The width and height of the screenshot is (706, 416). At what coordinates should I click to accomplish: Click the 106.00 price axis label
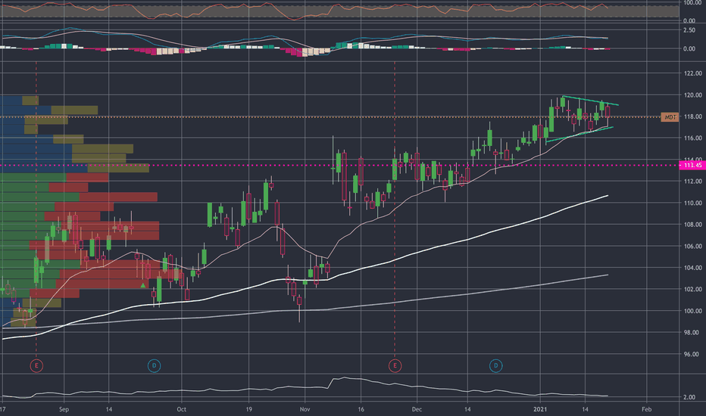tap(692, 246)
